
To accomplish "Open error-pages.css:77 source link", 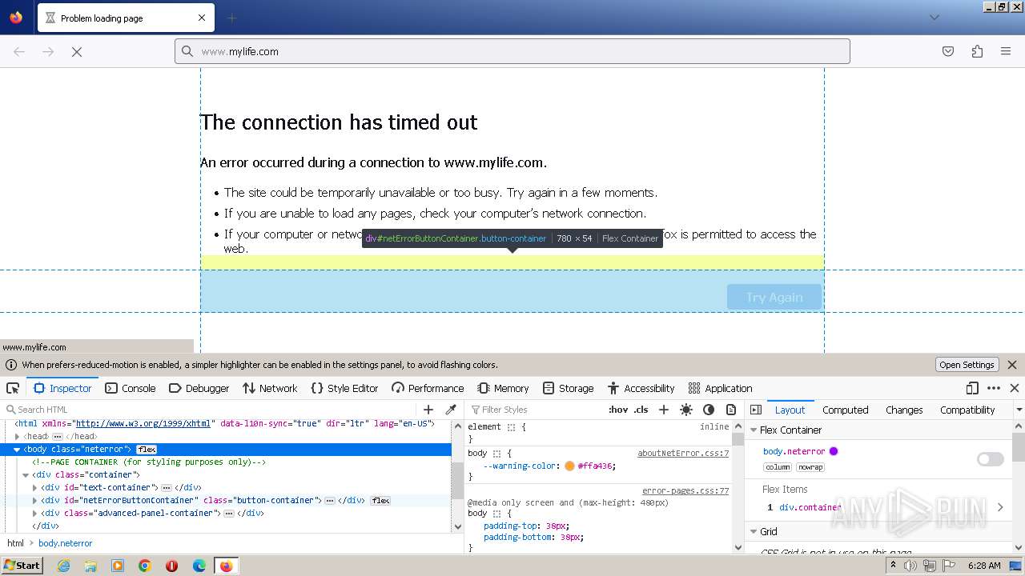I will pos(685,491).
